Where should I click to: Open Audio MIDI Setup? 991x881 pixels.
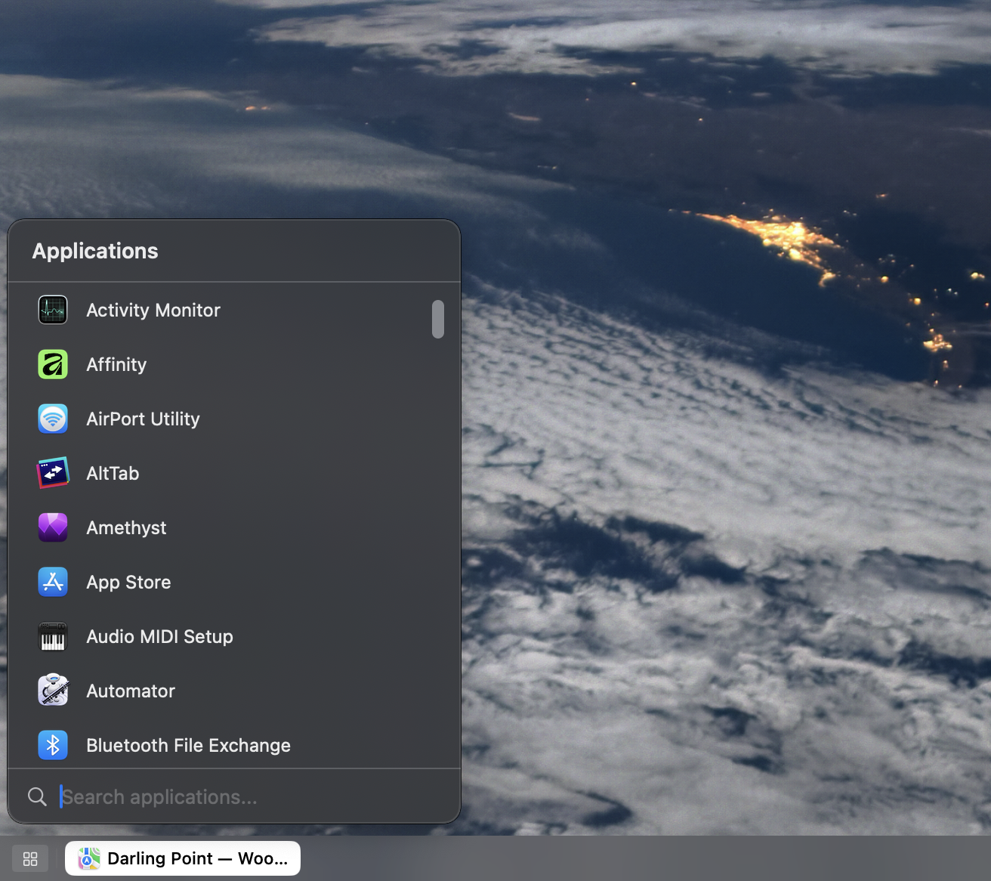click(159, 636)
